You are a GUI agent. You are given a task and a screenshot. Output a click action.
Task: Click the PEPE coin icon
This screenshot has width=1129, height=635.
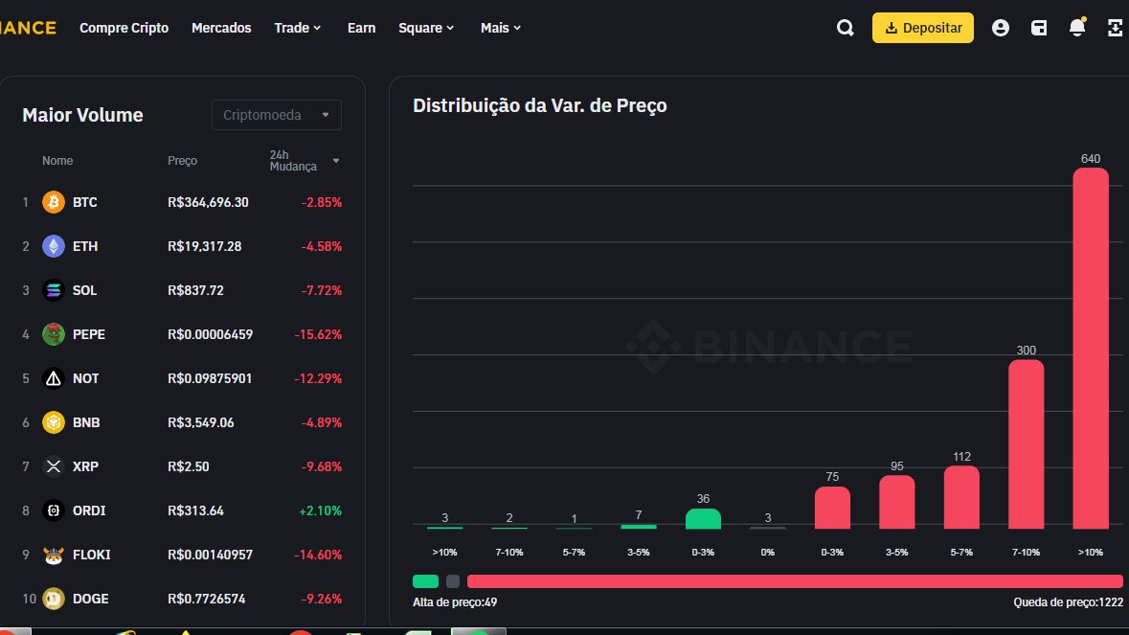point(54,334)
